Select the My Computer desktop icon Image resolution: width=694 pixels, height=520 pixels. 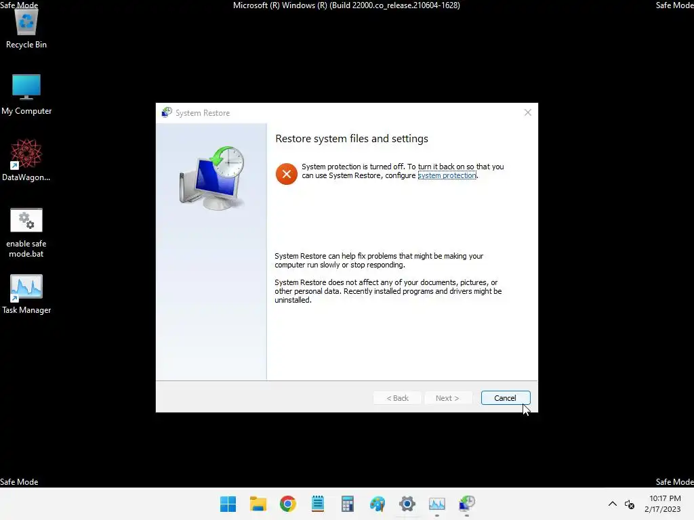tap(26, 95)
